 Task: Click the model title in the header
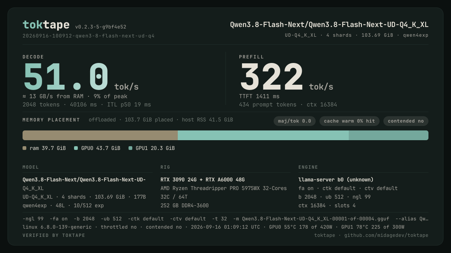(329, 25)
